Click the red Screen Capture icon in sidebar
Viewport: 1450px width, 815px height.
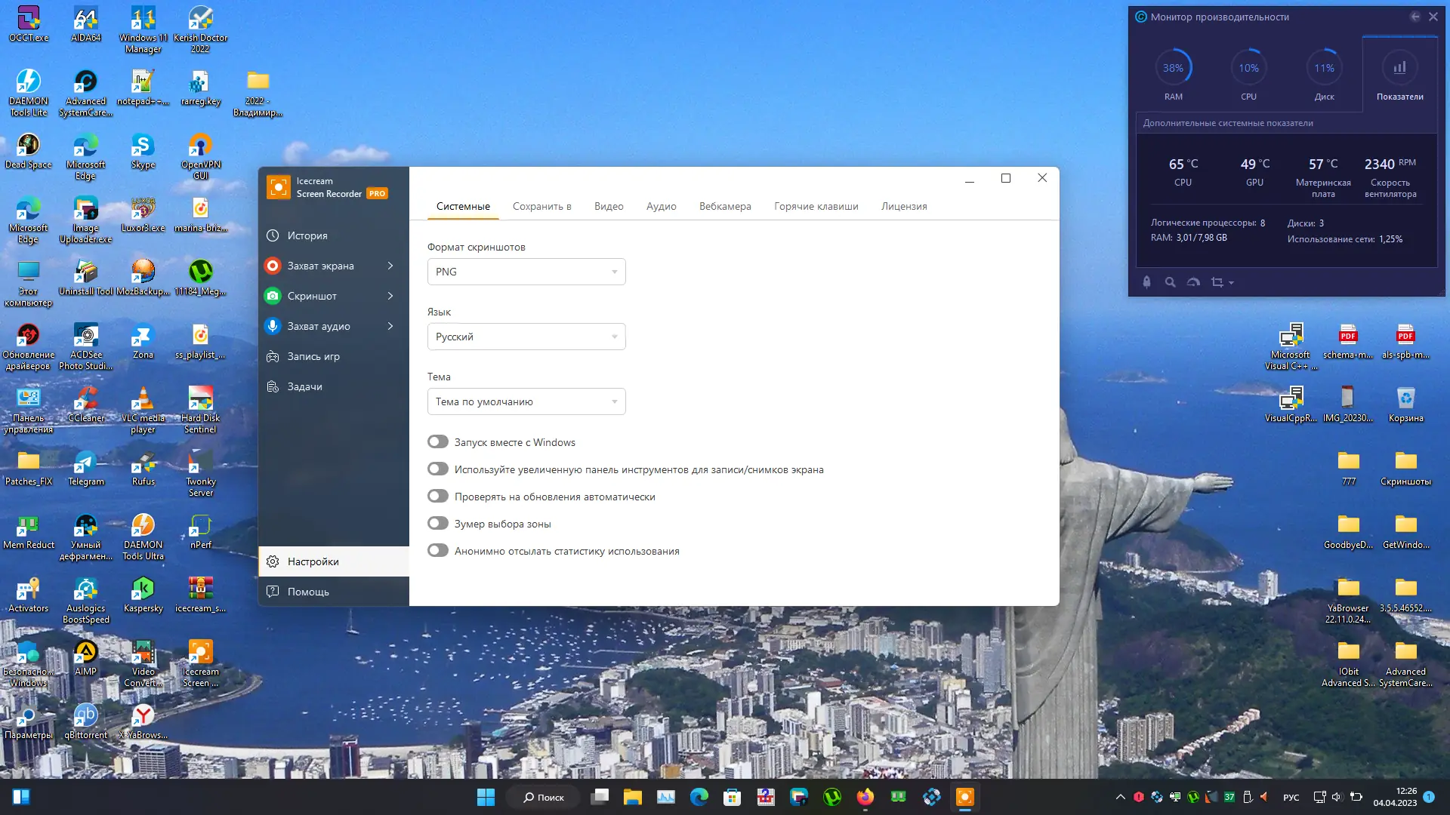273,266
